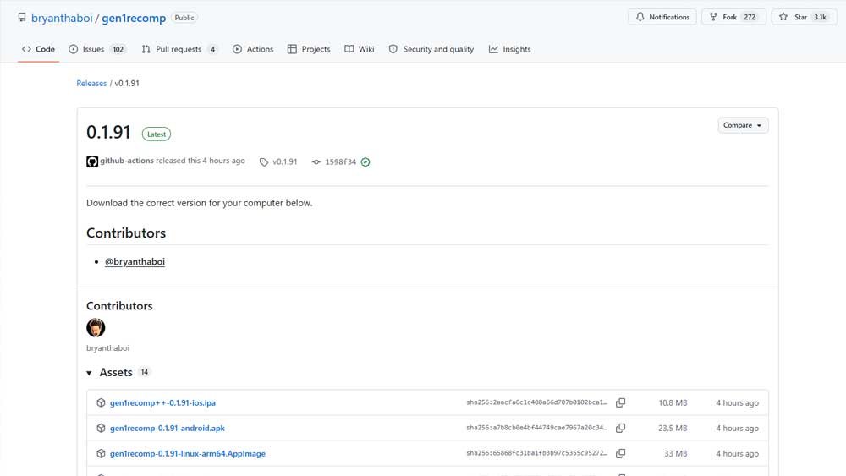The height and width of the screenshot is (476, 846).
Task: Open the bryanthaboi owner link
Action: click(62, 18)
